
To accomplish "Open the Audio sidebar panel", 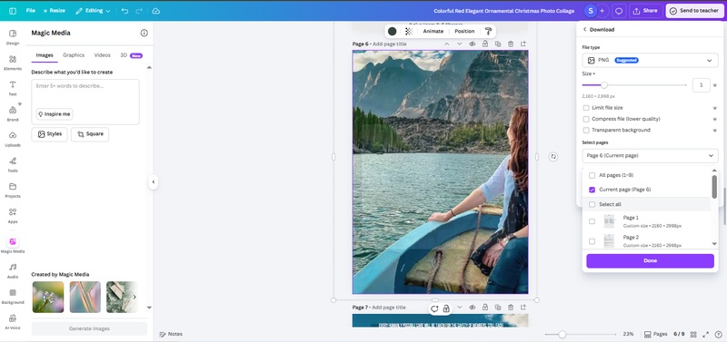I will coord(13,271).
